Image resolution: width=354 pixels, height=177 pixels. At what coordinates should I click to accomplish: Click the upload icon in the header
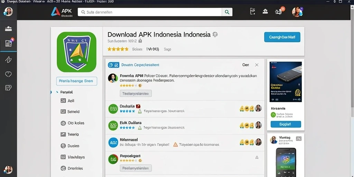(x=265, y=11)
